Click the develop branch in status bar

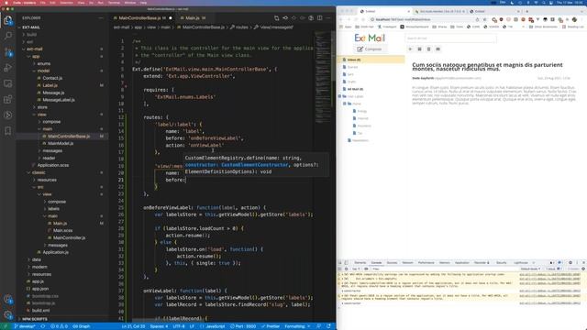click(x=25, y=326)
